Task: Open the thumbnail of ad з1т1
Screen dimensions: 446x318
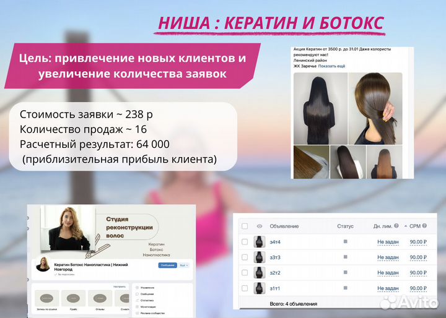Action: (260, 288)
